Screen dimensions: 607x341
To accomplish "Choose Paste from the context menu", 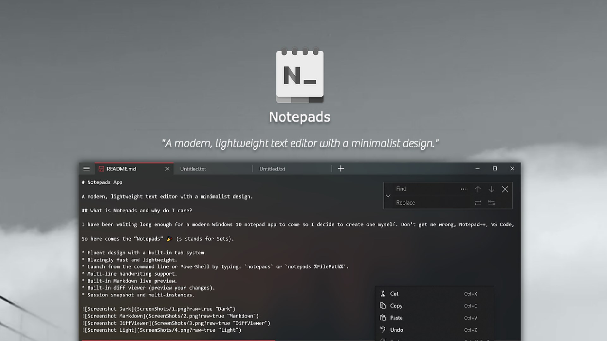I will tap(396, 318).
